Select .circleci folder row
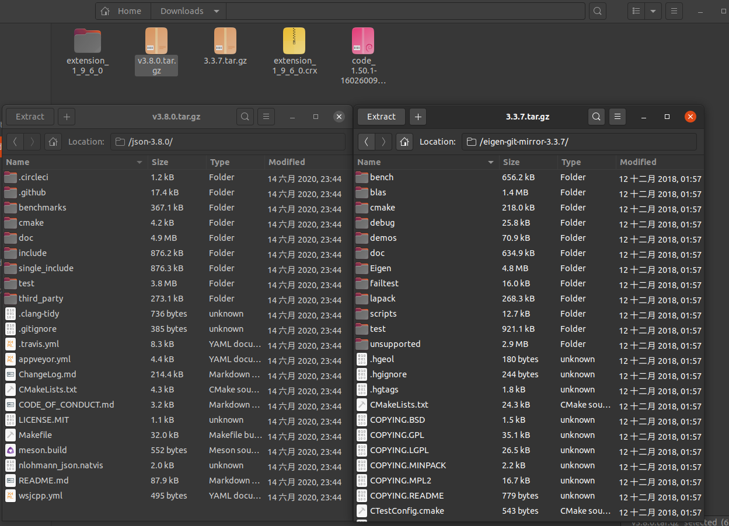 (x=177, y=177)
